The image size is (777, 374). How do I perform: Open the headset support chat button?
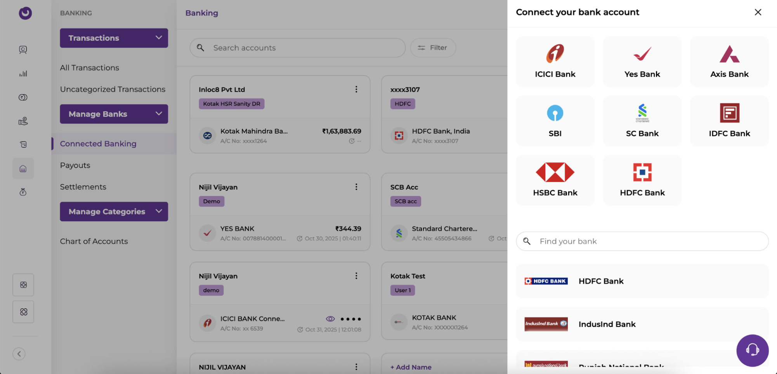pyautogui.click(x=752, y=350)
